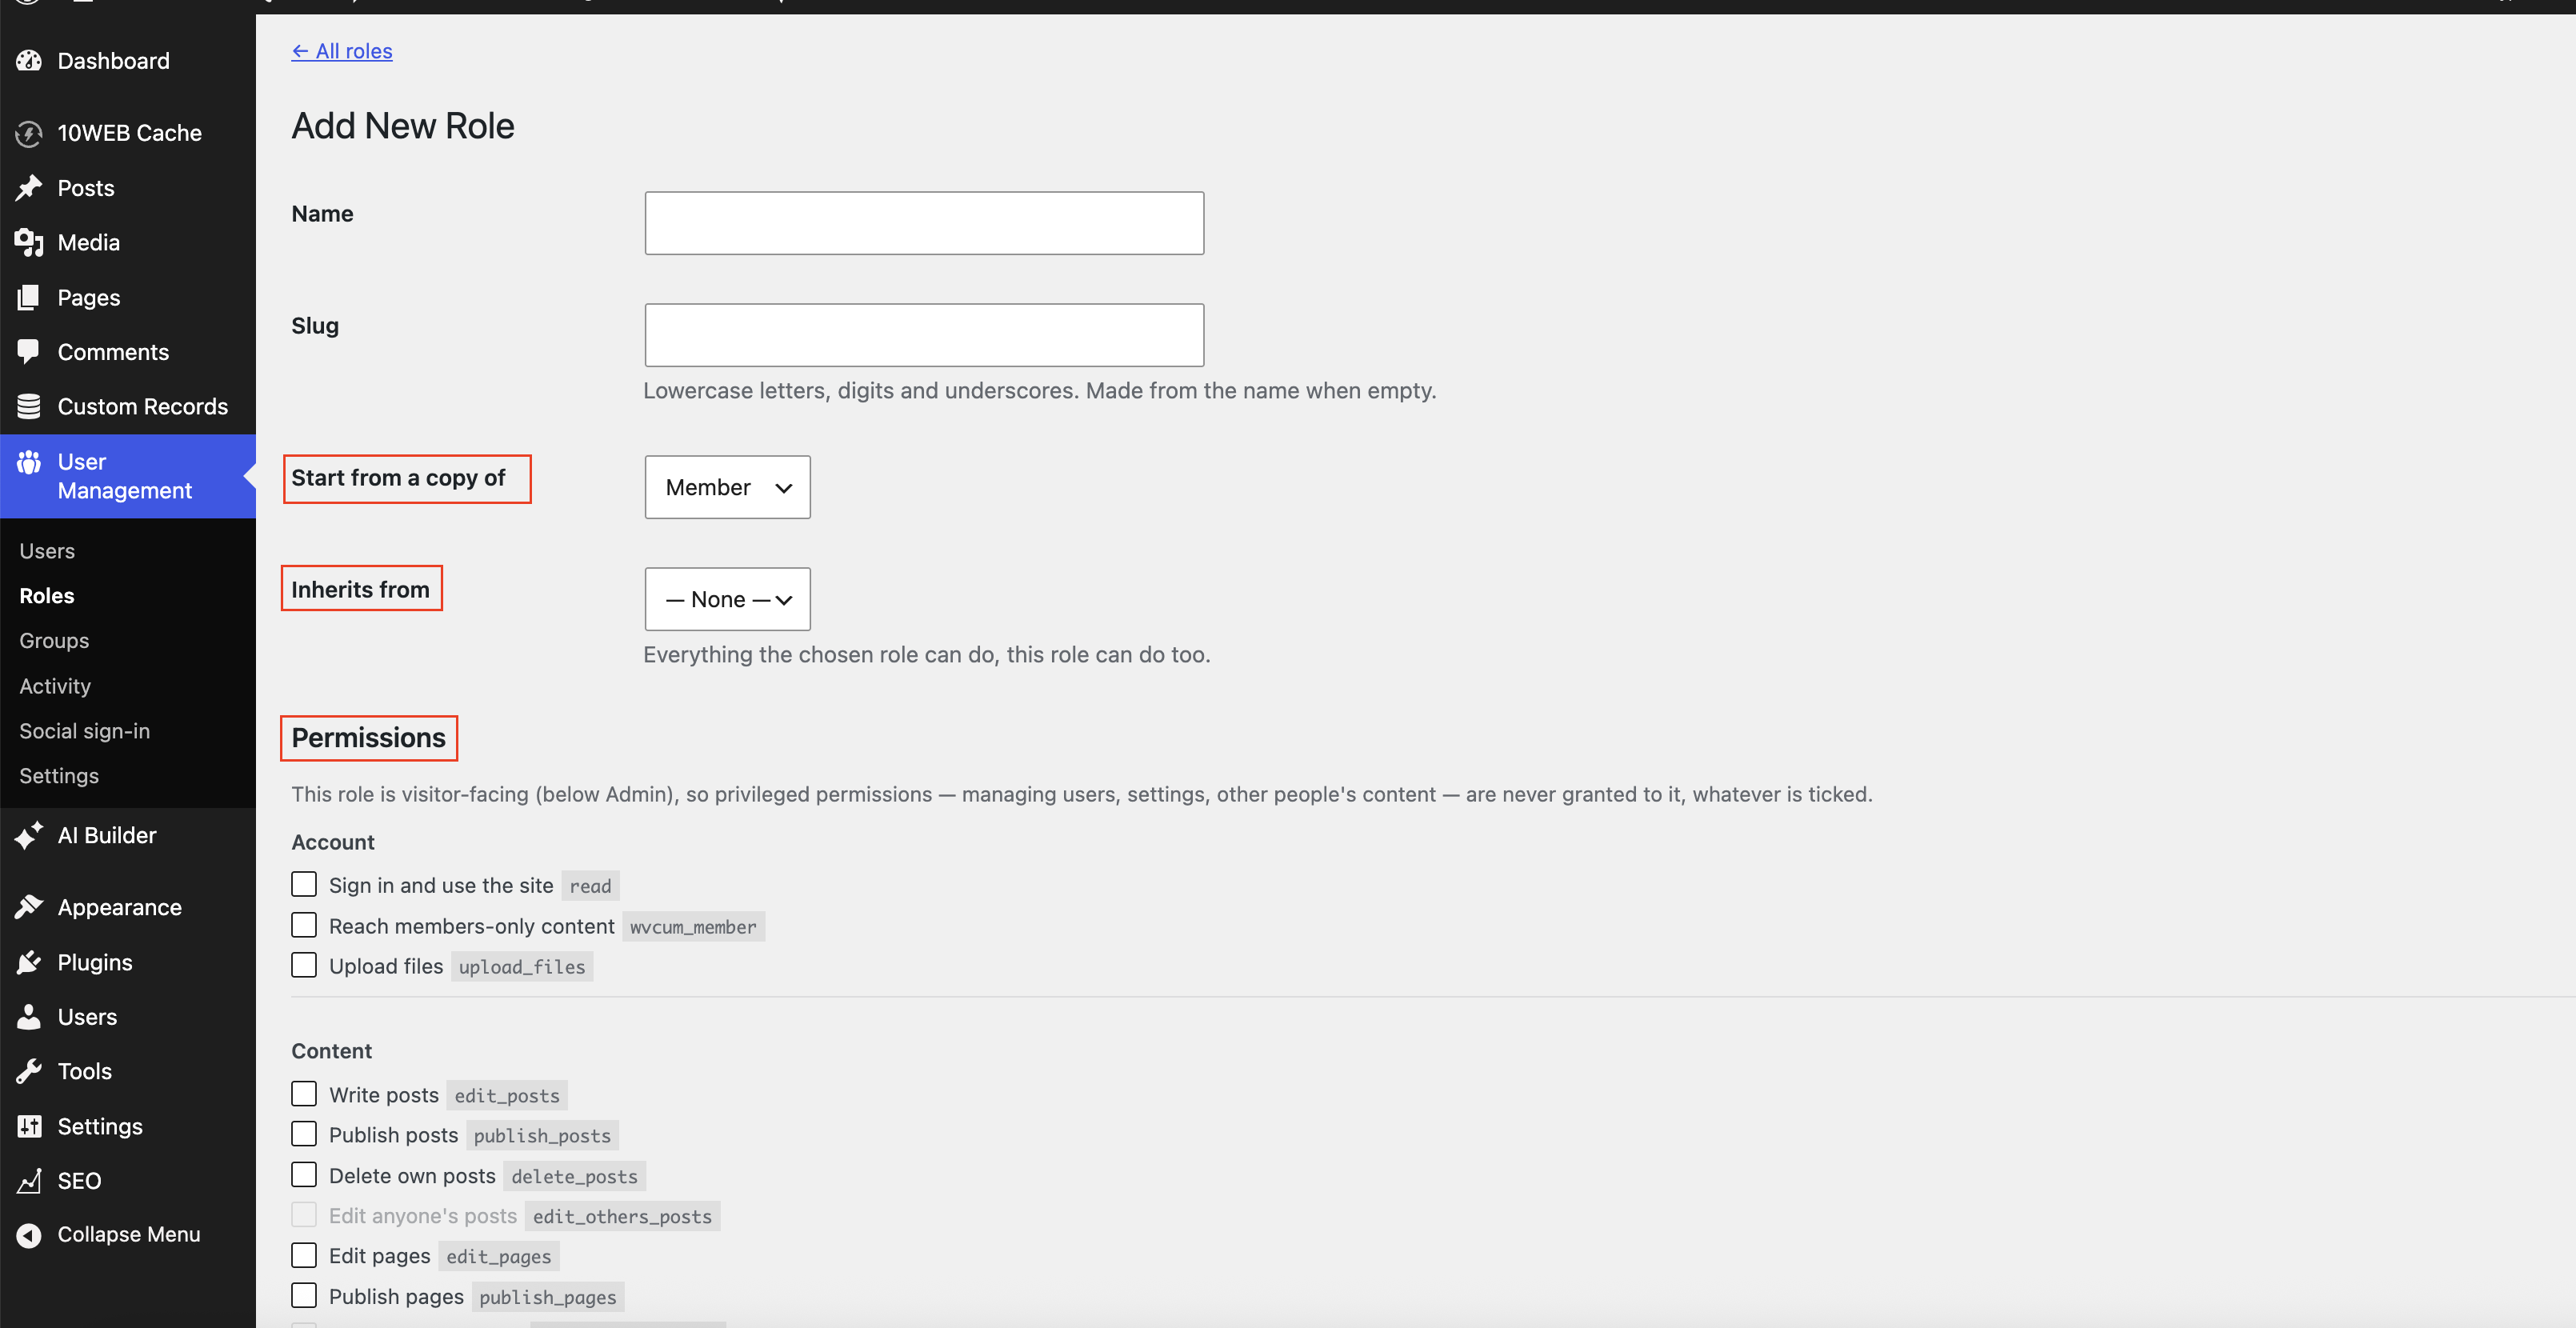Open the Roles submenu item
2576x1328 pixels.
pos(47,596)
